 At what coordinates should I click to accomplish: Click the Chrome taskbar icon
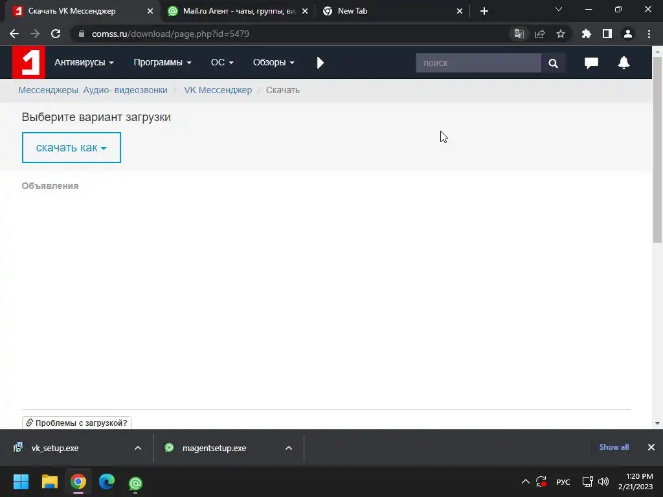[78, 481]
